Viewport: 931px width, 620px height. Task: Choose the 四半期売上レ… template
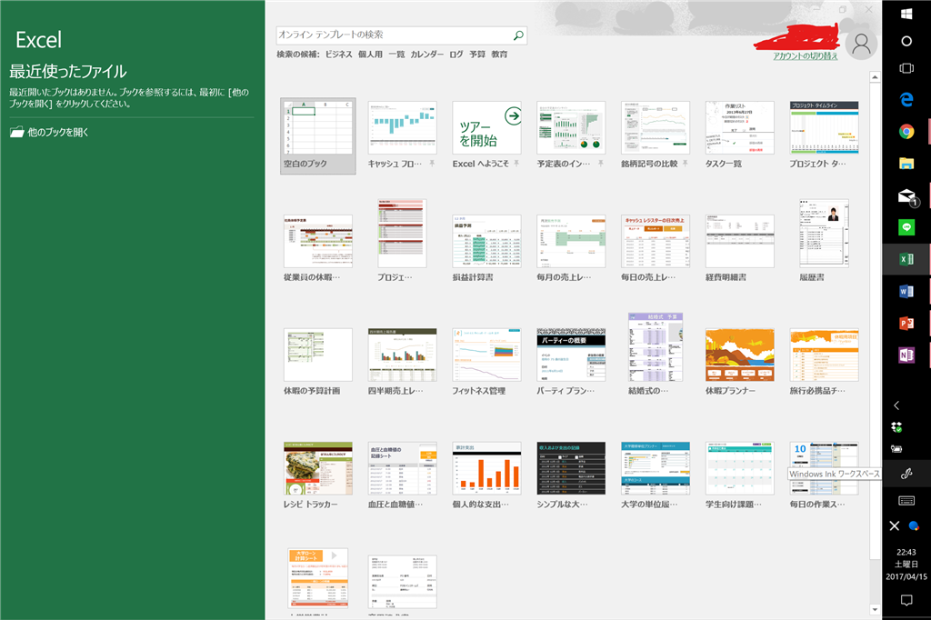402,362
